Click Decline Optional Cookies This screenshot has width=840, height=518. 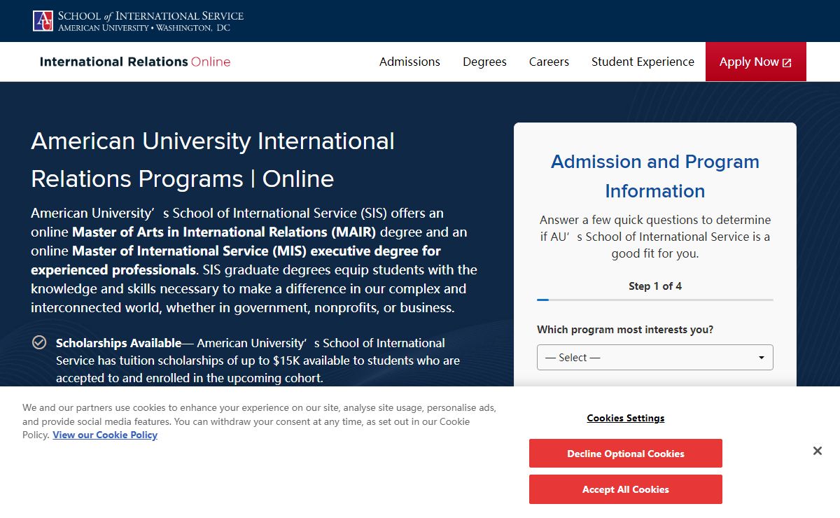click(626, 454)
